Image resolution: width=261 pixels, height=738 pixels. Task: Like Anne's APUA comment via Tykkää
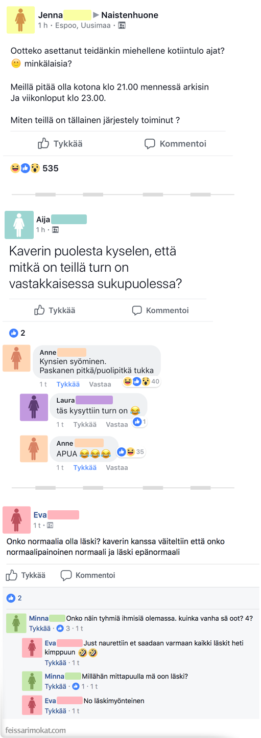pyautogui.click(x=85, y=467)
